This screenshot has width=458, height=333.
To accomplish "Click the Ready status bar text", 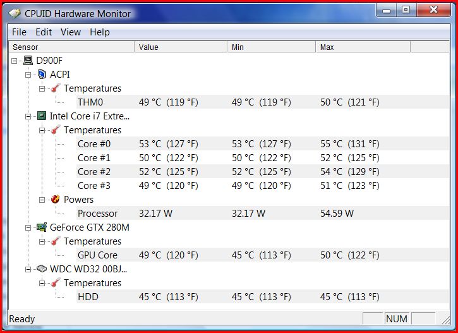I will tap(22, 319).
